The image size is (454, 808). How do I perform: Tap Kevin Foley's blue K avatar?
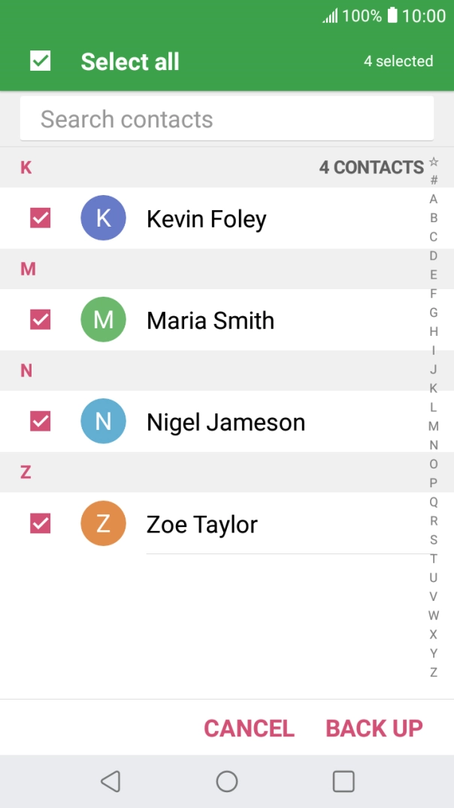[103, 218]
